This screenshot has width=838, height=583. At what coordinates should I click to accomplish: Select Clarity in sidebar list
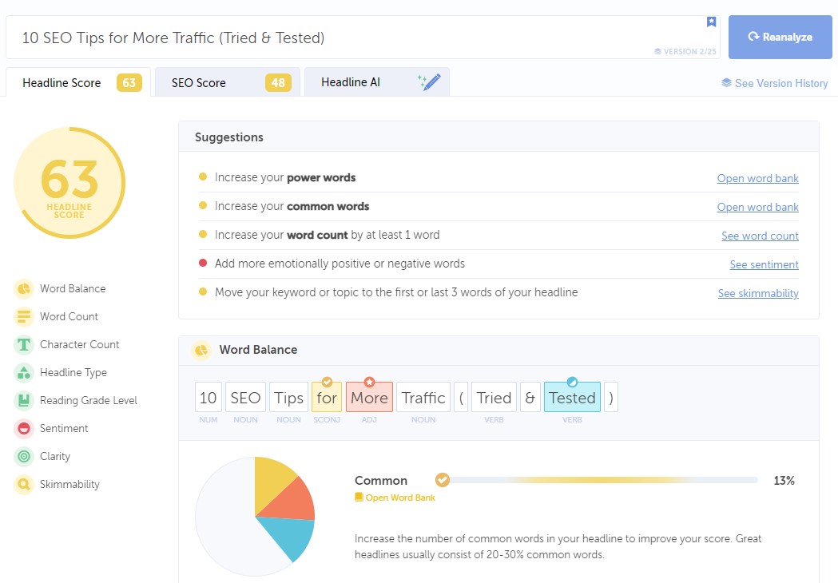coord(55,456)
